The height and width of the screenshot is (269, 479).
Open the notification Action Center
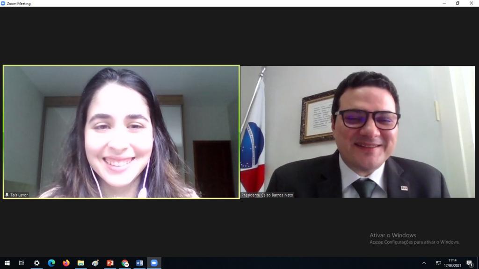coord(470,263)
